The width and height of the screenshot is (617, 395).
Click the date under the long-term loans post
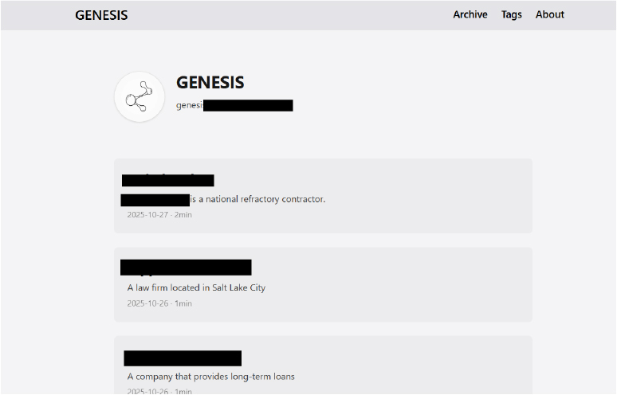pyautogui.click(x=148, y=391)
